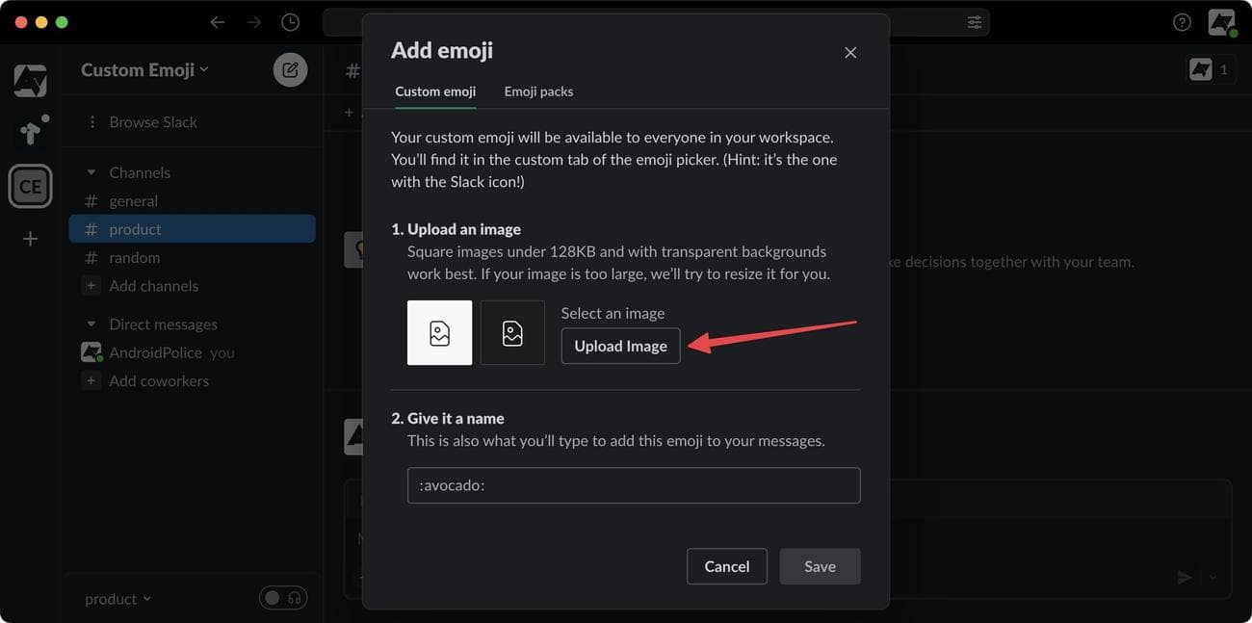Open the Custom Emoji workspace dropdown
The width and height of the screenshot is (1252, 623).
(x=144, y=70)
